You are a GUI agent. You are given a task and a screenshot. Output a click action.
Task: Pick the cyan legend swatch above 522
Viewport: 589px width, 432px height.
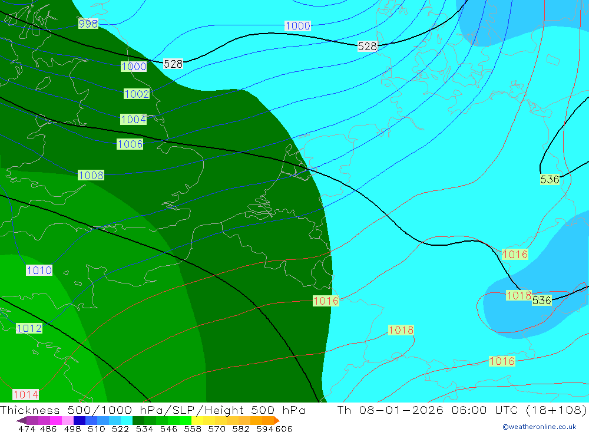pyautogui.click(x=127, y=420)
